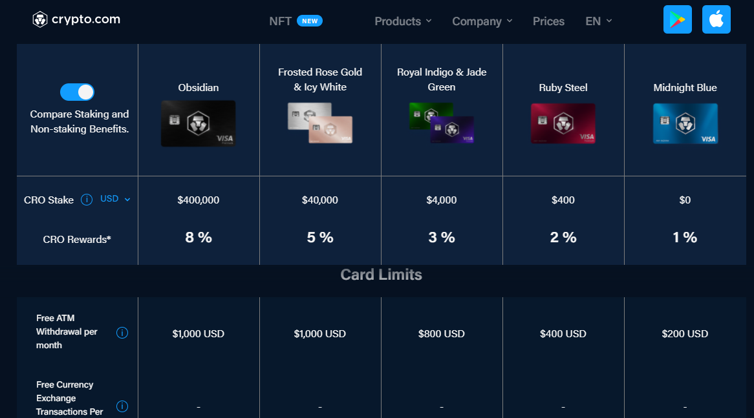754x418 pixels.
Task: Click the Royal Indigo & Jade Green cards
Action: tap(442, 122)
